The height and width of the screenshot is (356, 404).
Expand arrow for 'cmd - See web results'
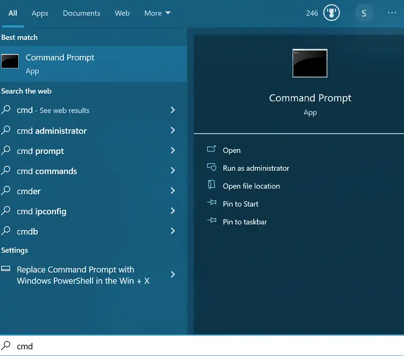173,110
